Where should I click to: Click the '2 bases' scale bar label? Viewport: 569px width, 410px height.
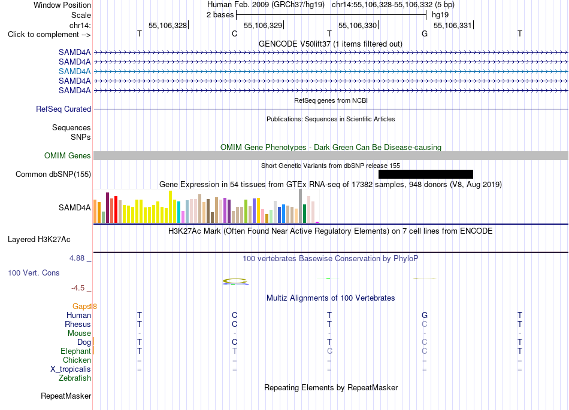coord(220,15)
